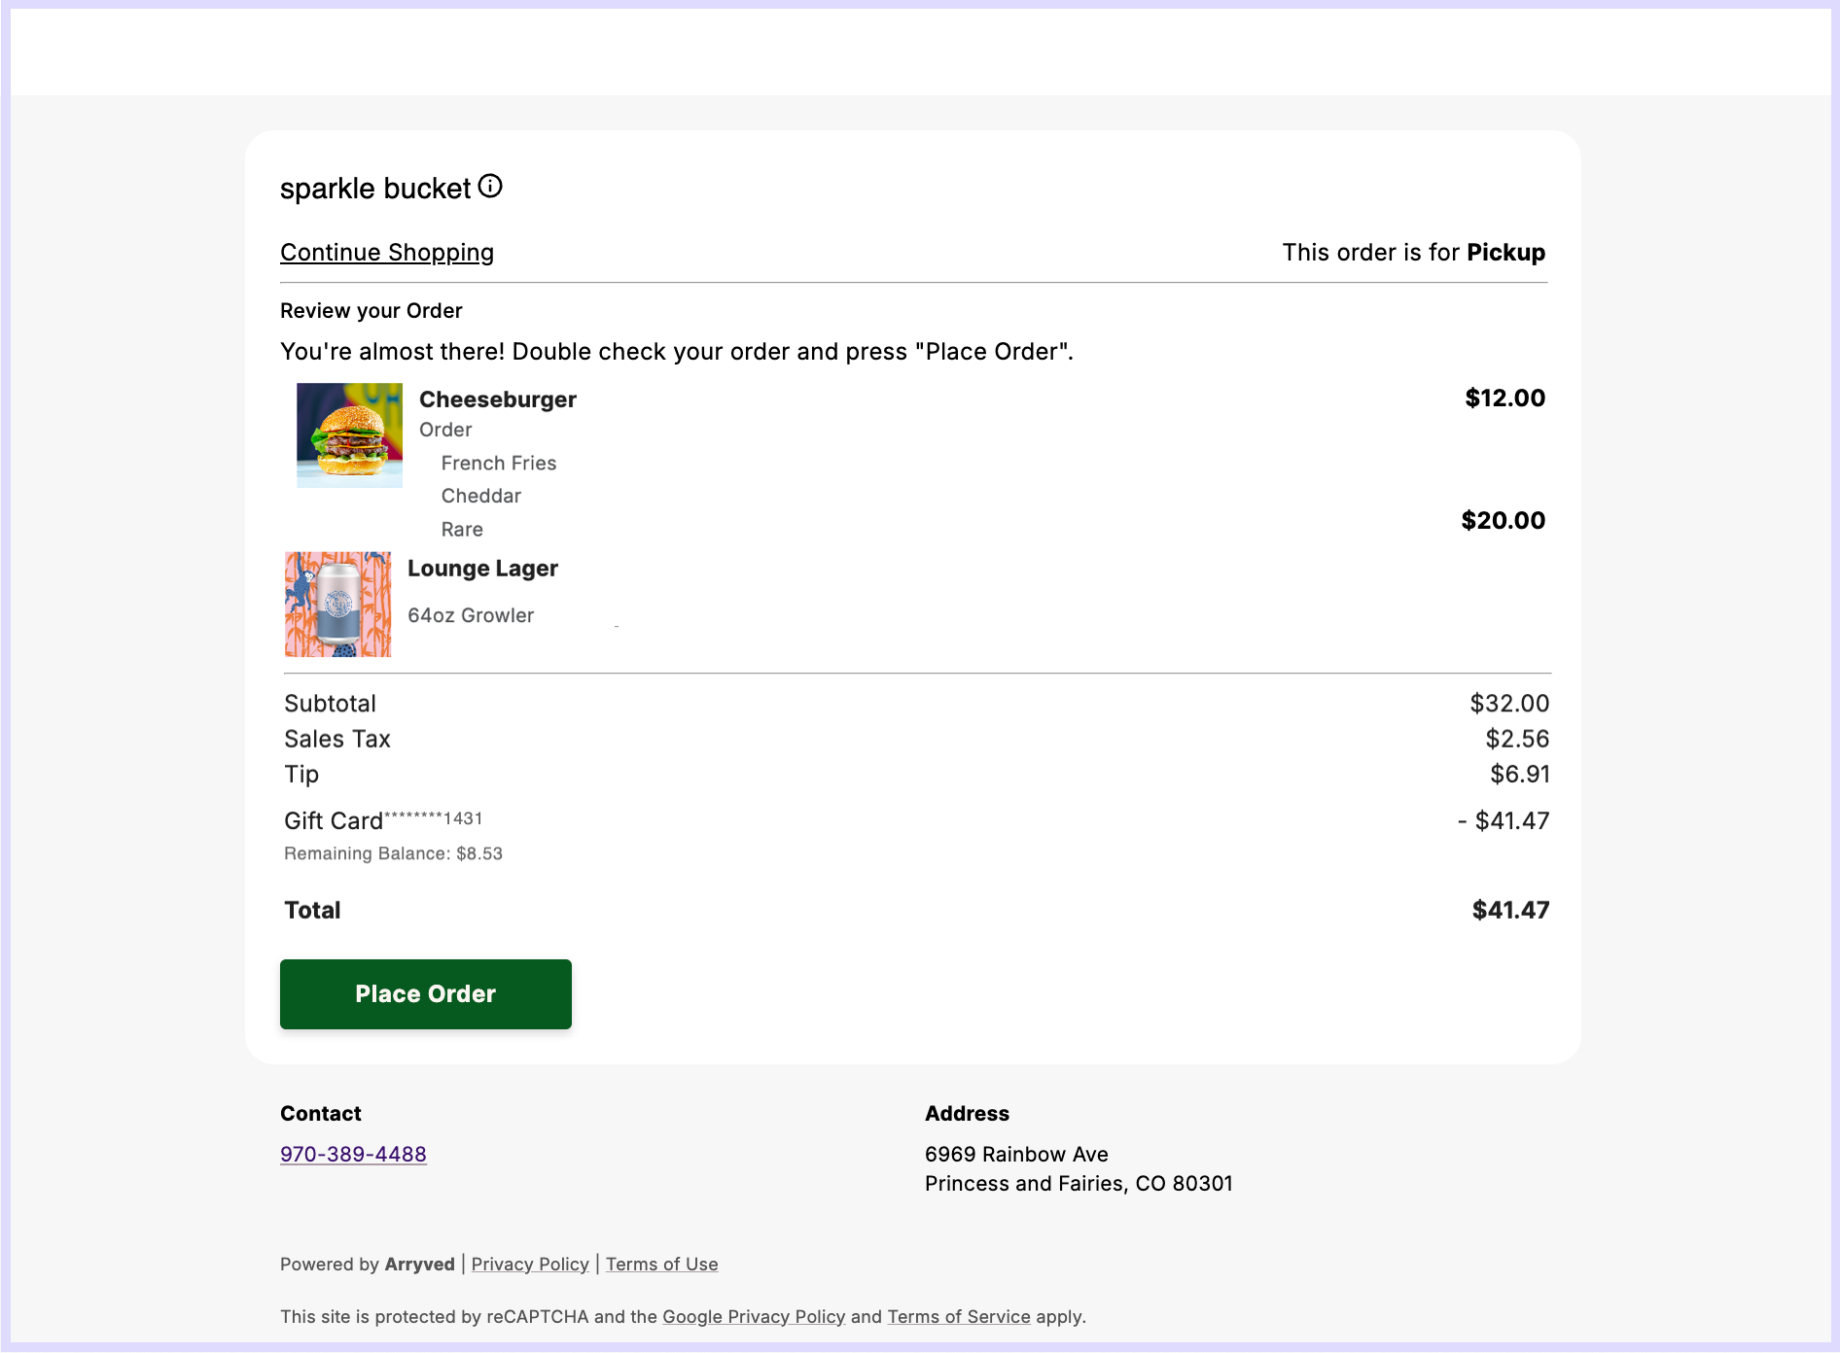
Task: Open Google's Terms of Service link
Action: coord(958,1317)
